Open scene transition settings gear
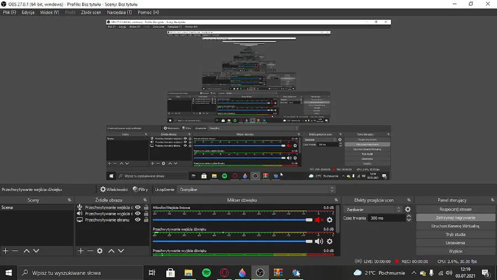This screenshot has height=280, width=497. 408,209
